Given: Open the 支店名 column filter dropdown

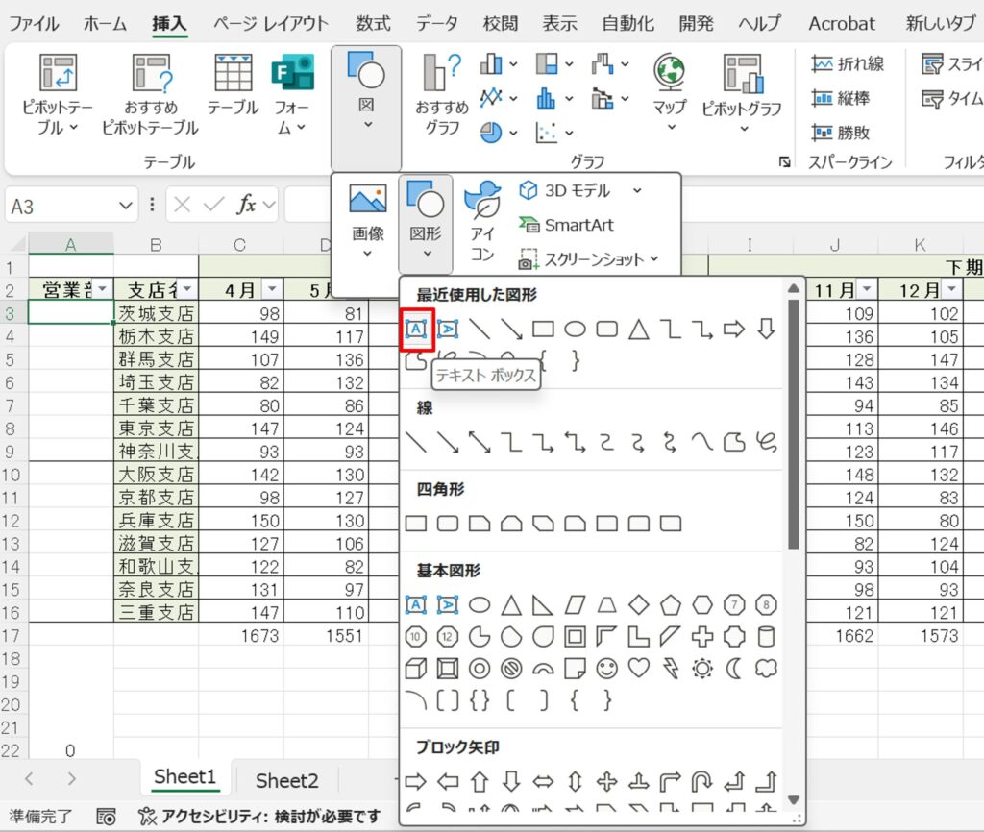Looking at the screenshot, I should tap(187, 289).
